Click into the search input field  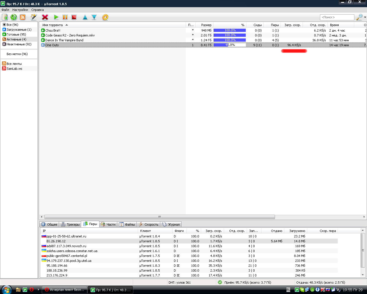337,17
